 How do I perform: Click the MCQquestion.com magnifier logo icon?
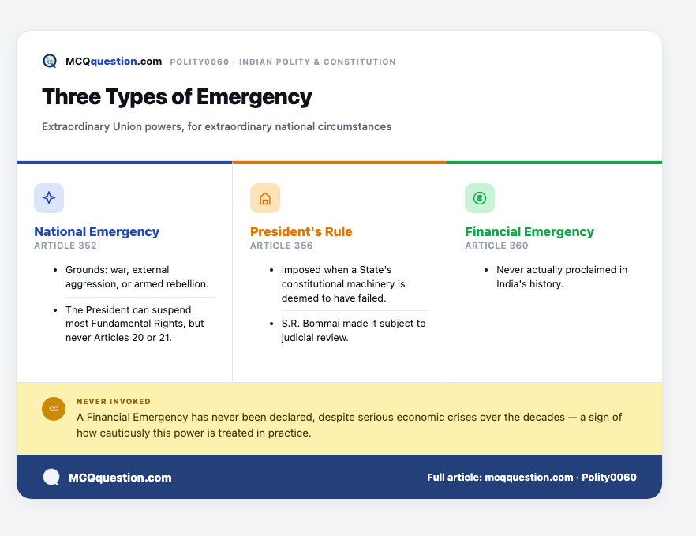coord(50,61)
